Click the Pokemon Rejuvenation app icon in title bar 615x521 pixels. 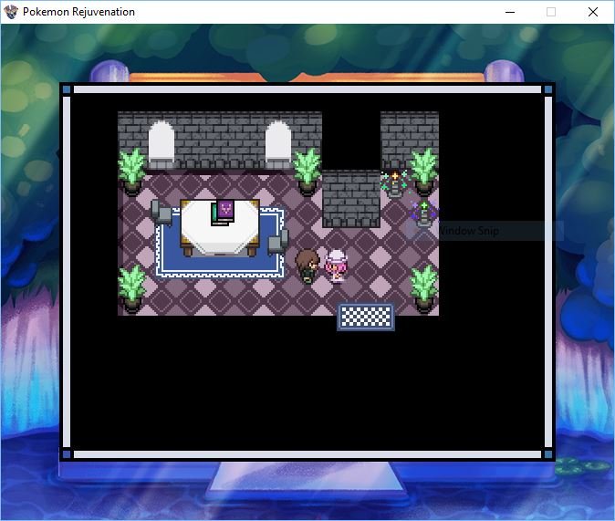point(11,12)
